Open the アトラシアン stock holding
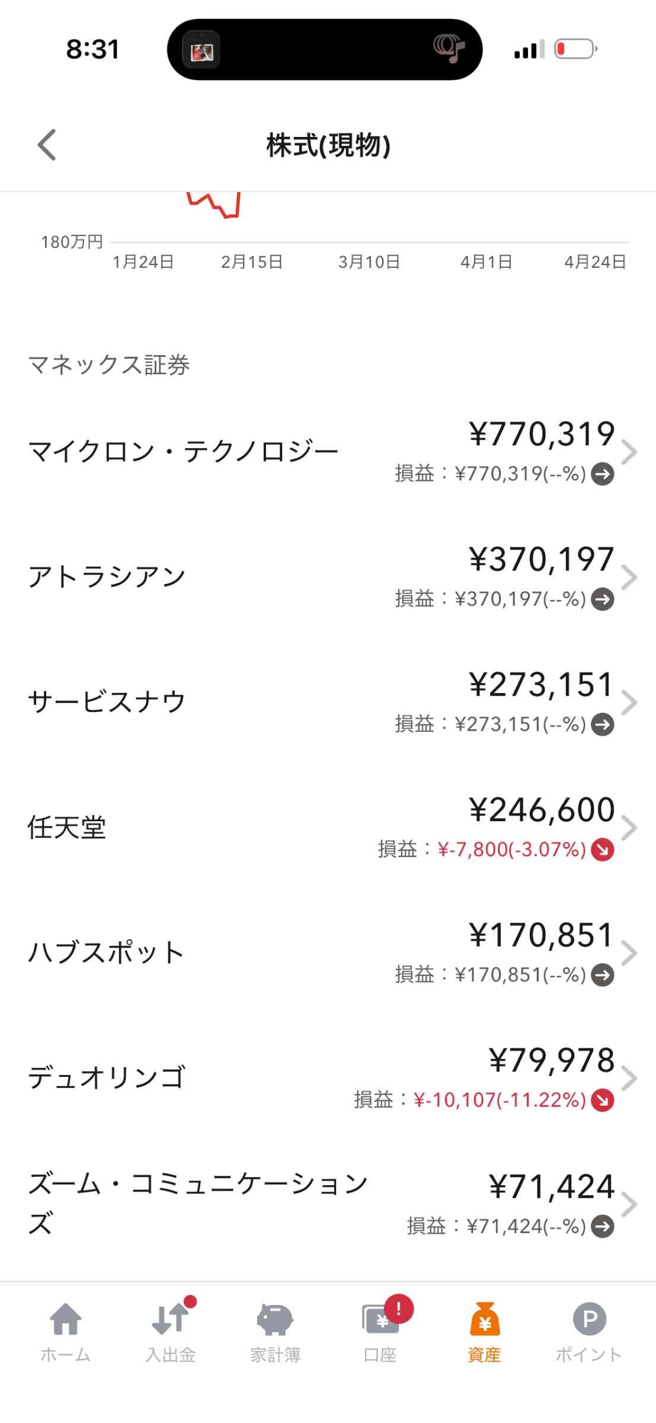656x1423 pixels. point(107,577)
